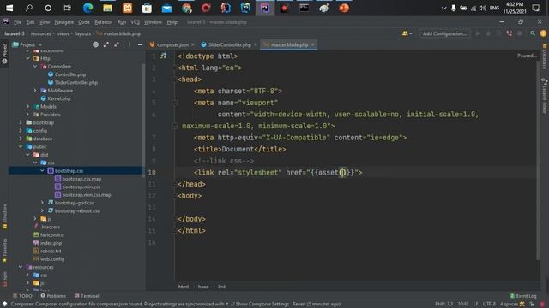Close the master.blade.php tab
This screenshot has height=308, width=549.
click(312, 44)
